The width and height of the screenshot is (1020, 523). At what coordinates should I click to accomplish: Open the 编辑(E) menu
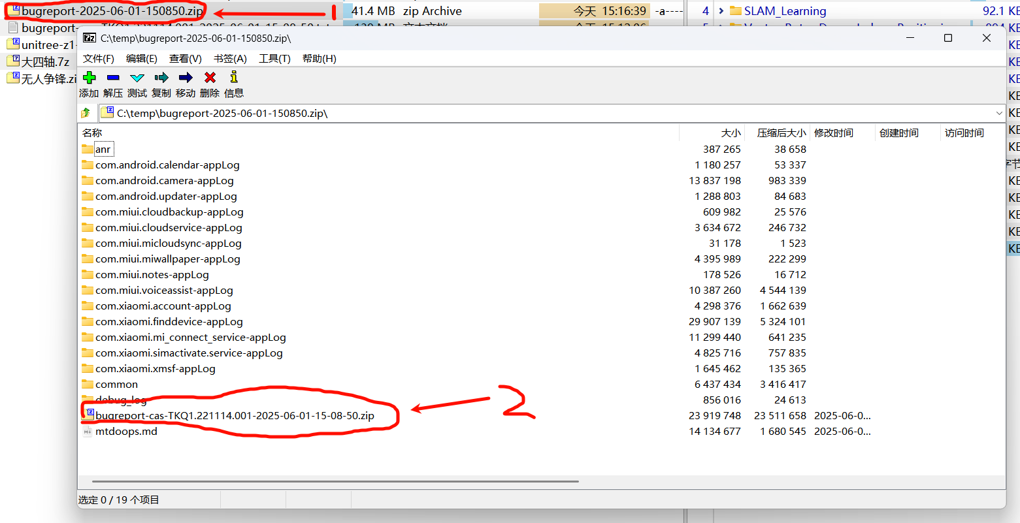coord(142,59)
